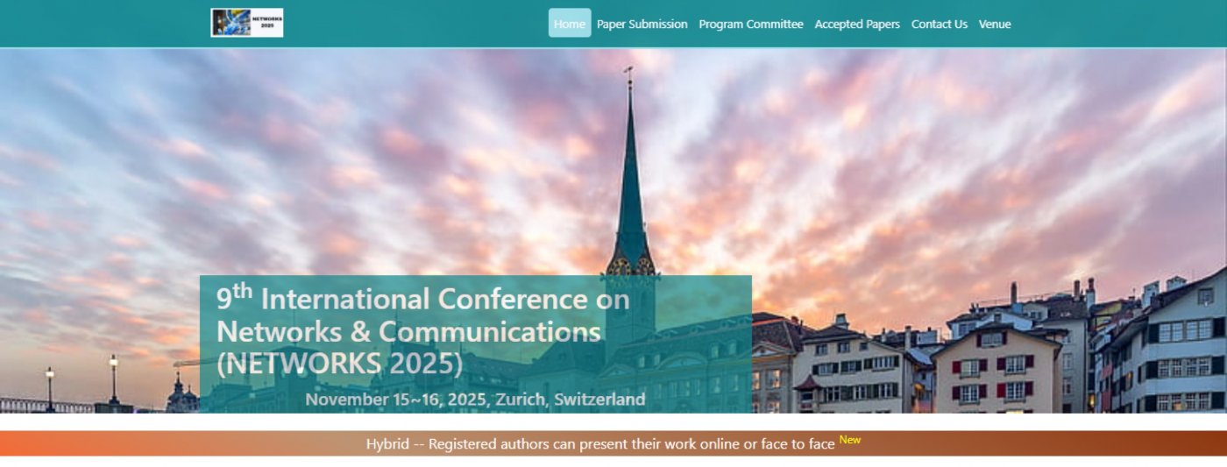Click the conference title heading in the banner

(x=423, y=330)
